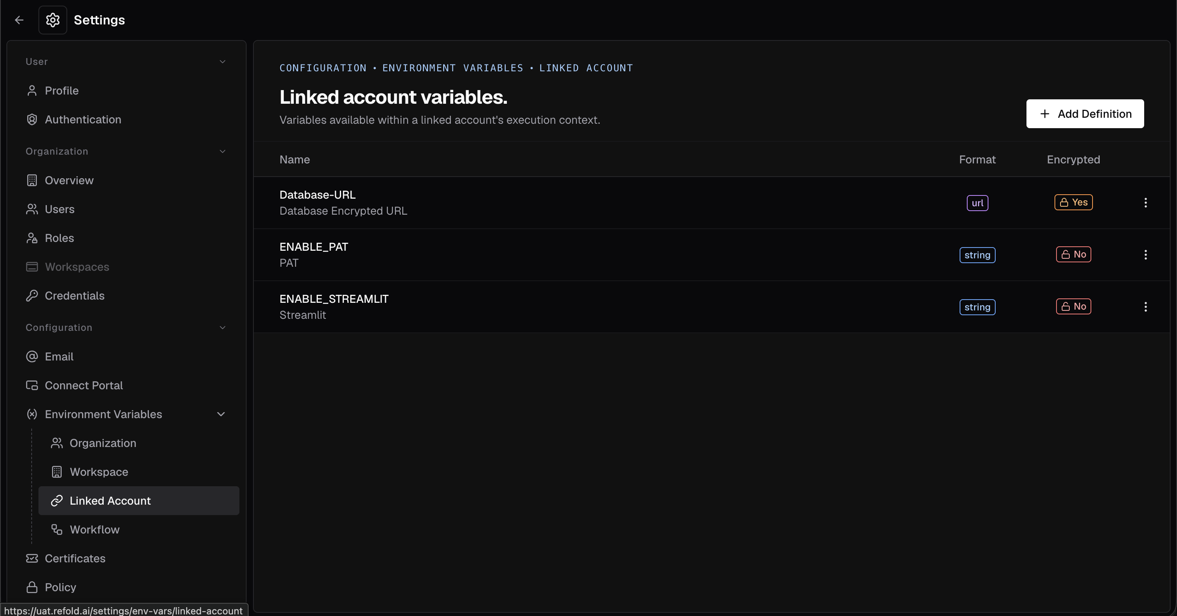1177x616 pixels.
Task: Collapse the Organization section chevron
Action: pyautogui.click(x=223, y=151)
